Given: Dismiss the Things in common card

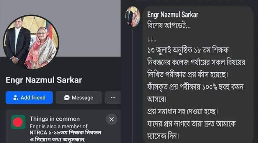Looking at the screenshot, I should click(112, 119).
